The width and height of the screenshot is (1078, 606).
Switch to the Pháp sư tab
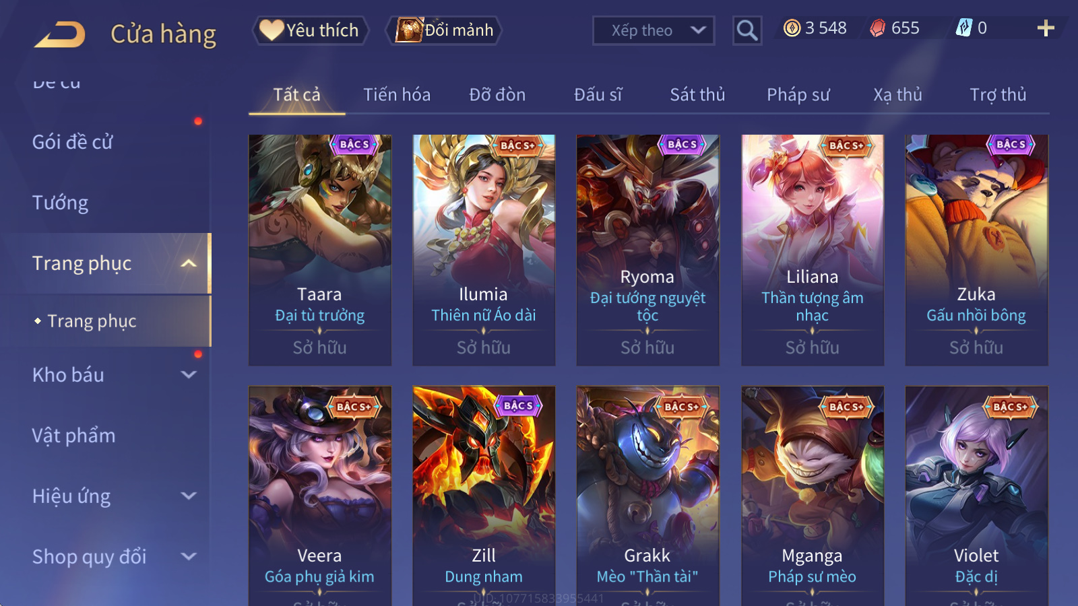798,95
